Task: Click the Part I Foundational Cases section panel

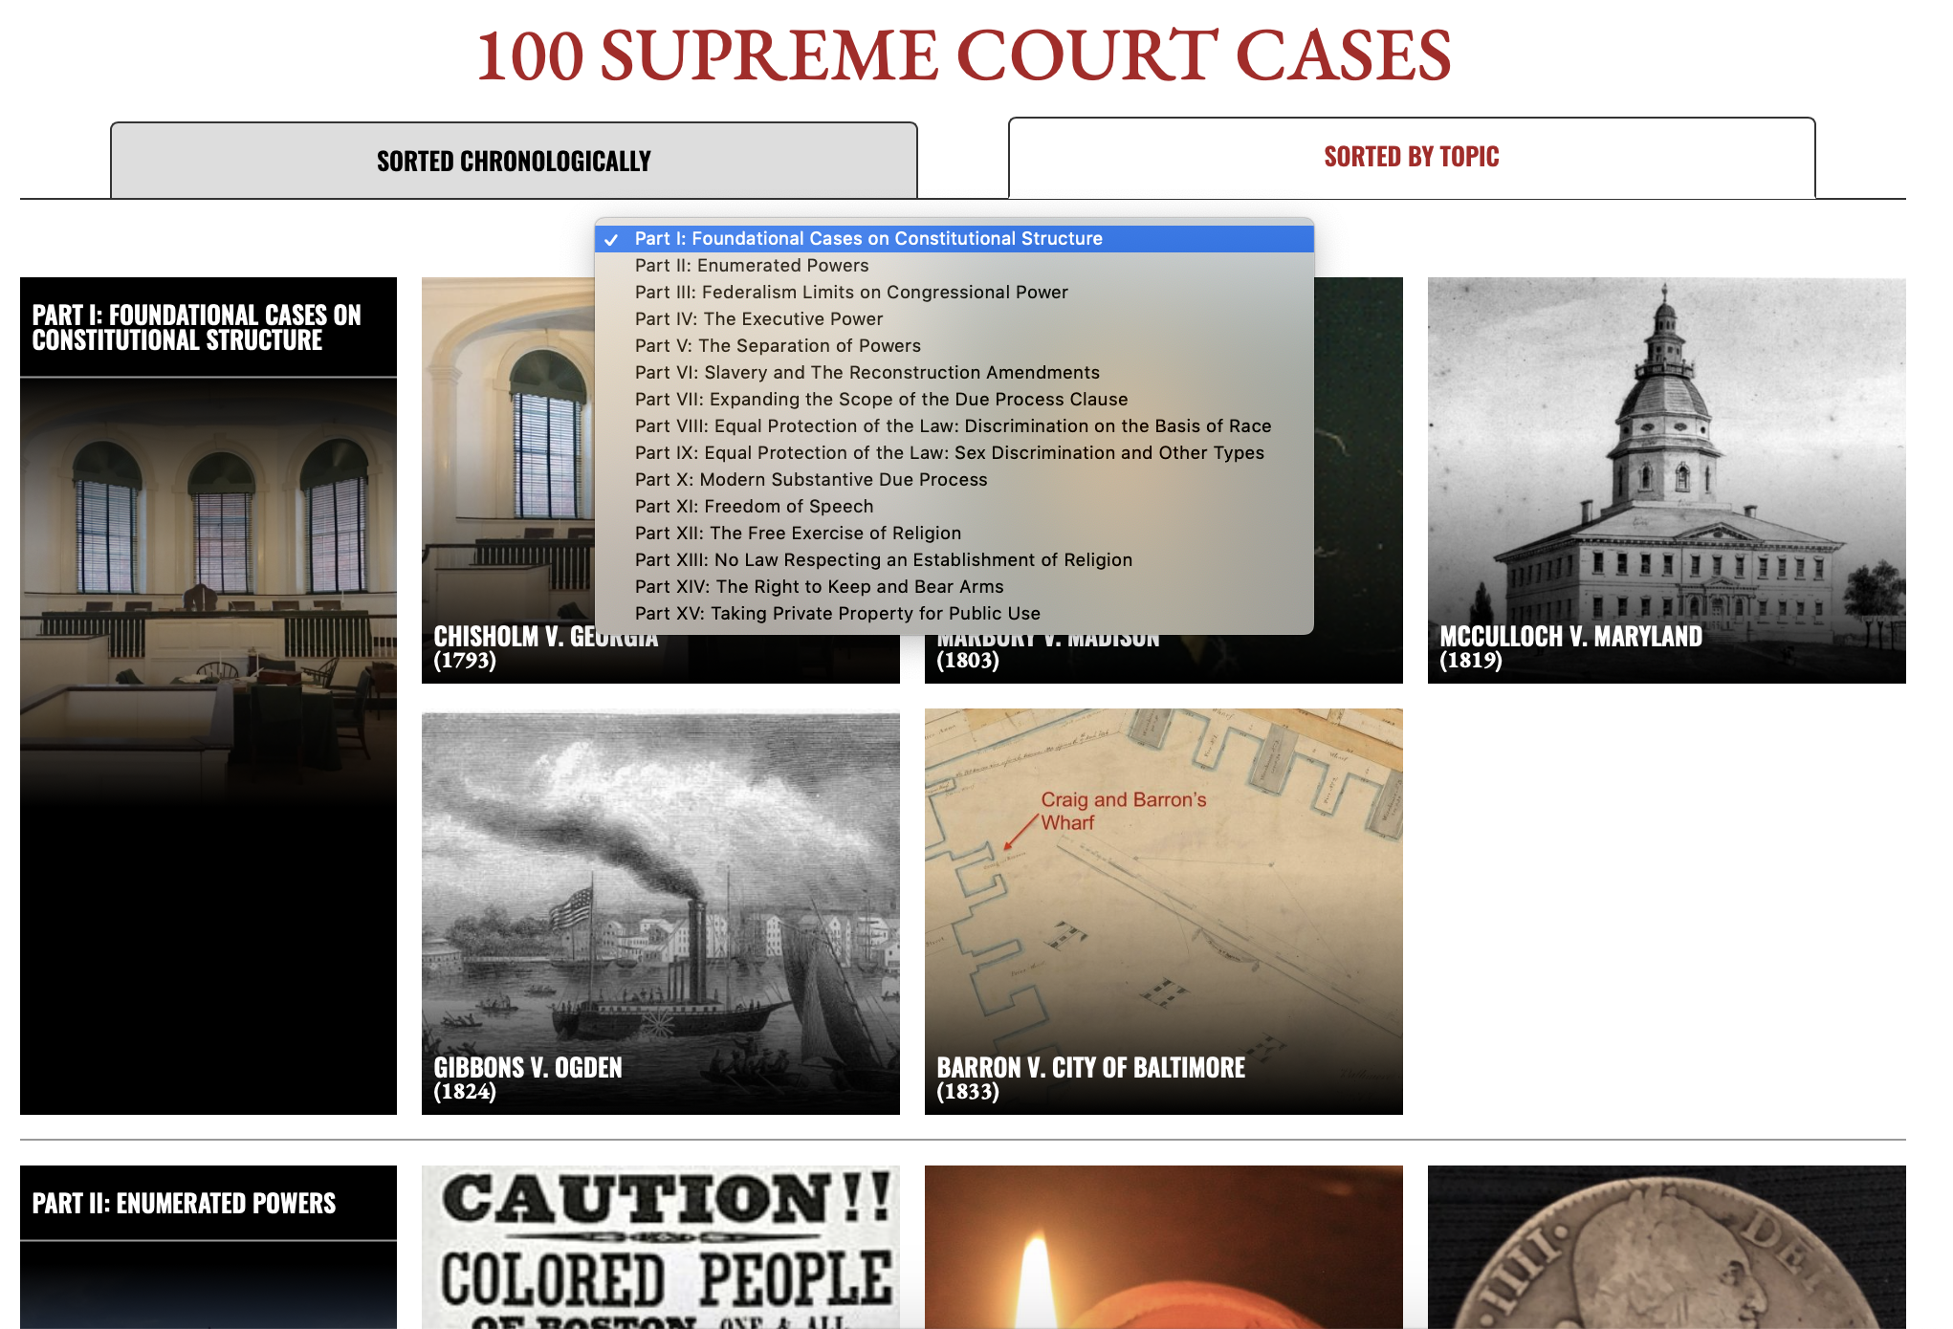Action: pyautogui.click(x=208, y=696)
